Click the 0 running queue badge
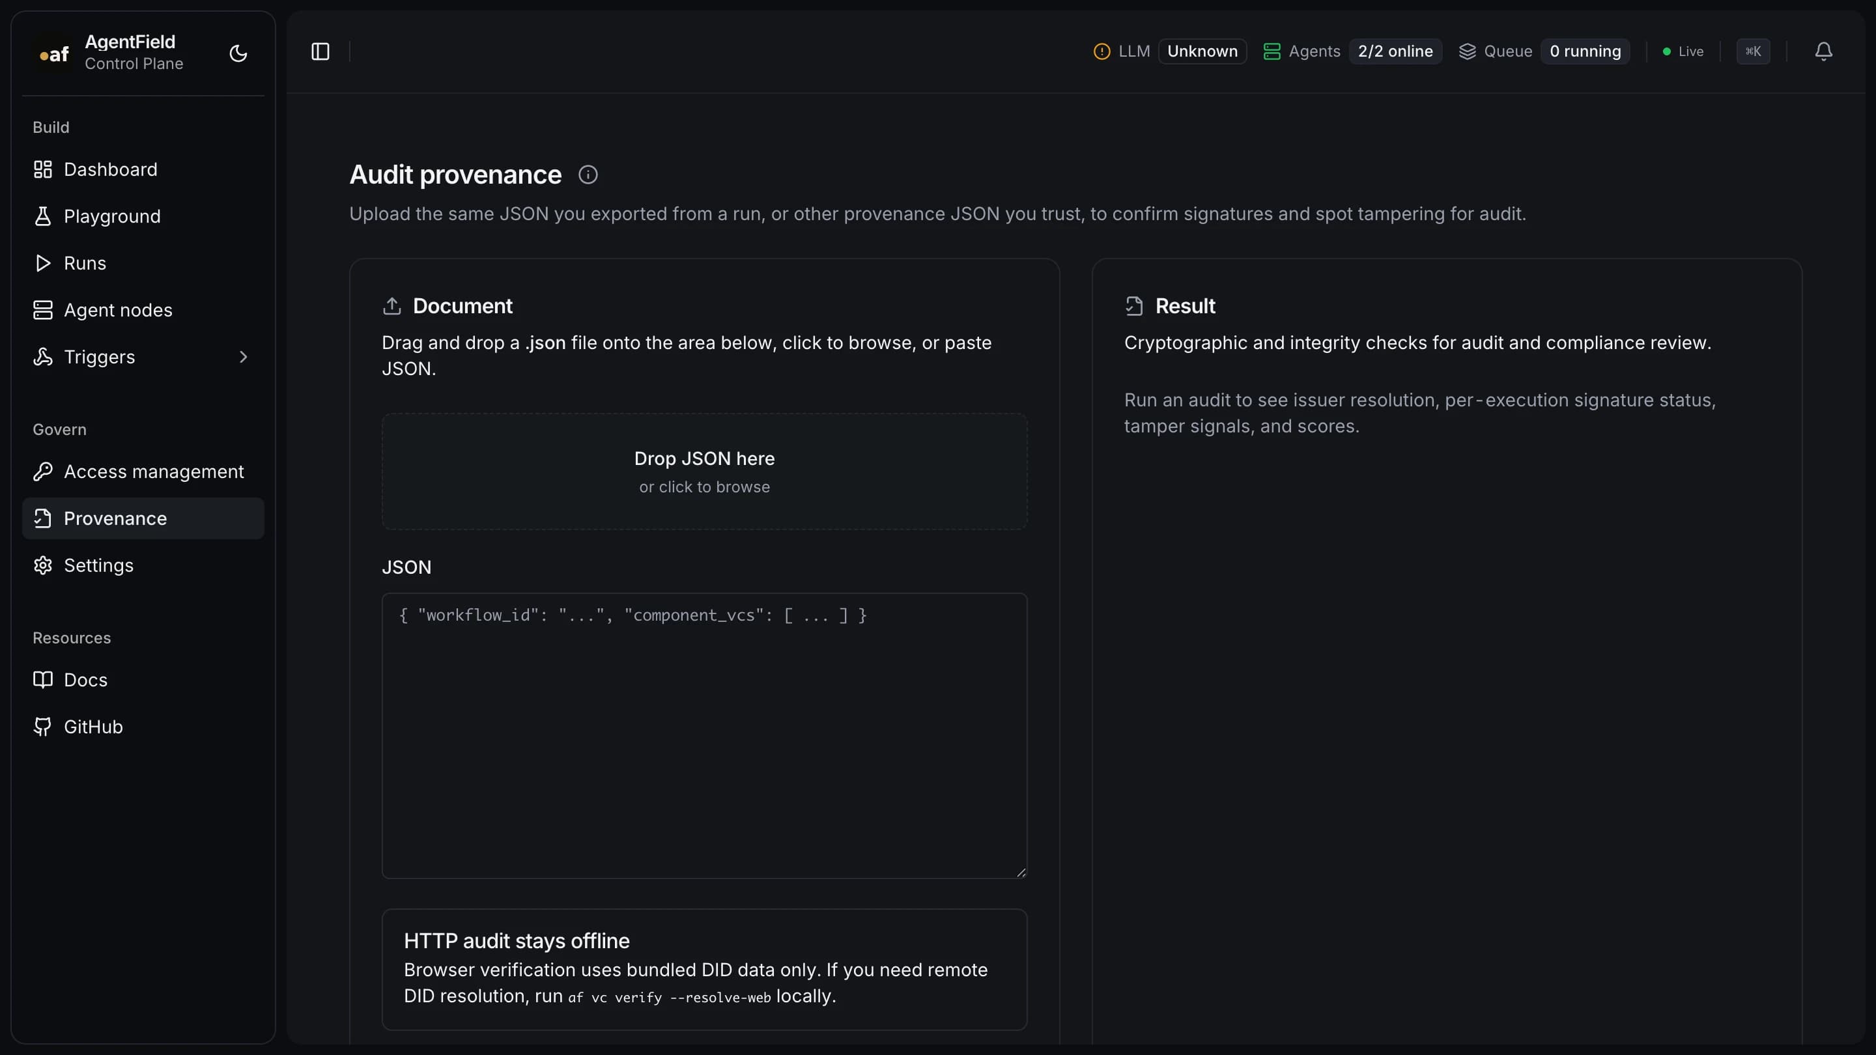 pyautogui.click(x=1585, y=51)
